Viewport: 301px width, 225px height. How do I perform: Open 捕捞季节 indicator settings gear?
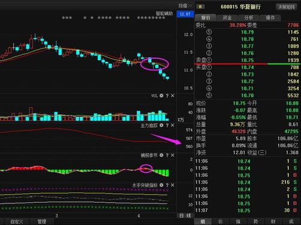click(161, 155)
